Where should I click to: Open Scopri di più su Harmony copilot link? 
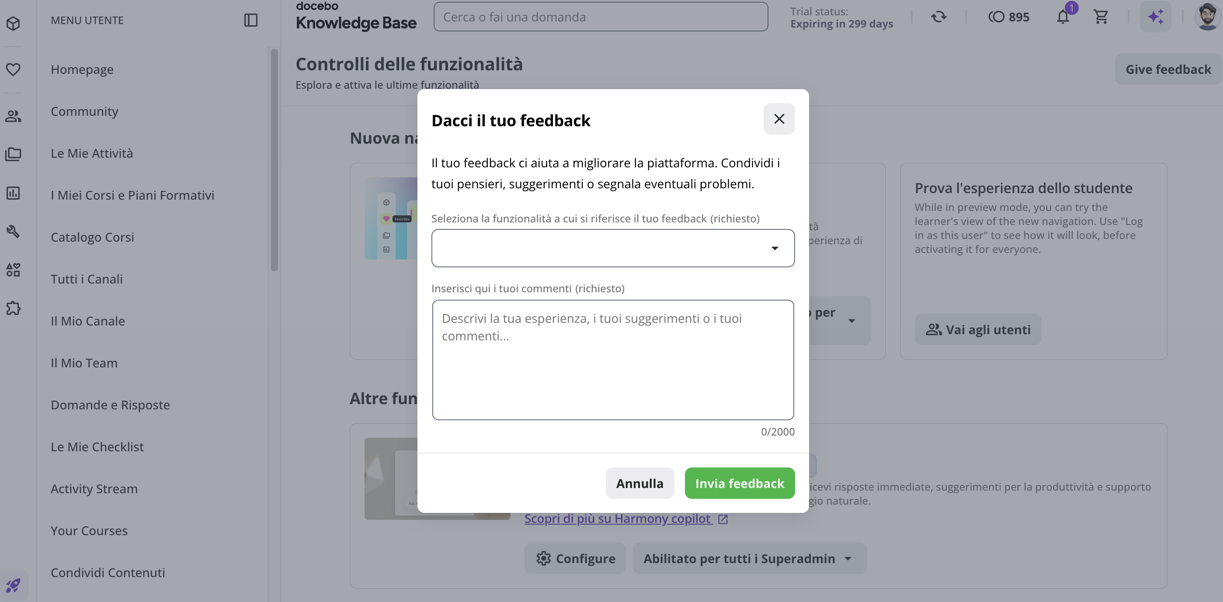point(617,519)
